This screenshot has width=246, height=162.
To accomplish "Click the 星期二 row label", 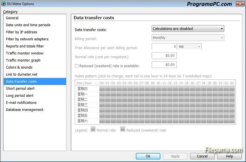I will click(x=83, y=99).
